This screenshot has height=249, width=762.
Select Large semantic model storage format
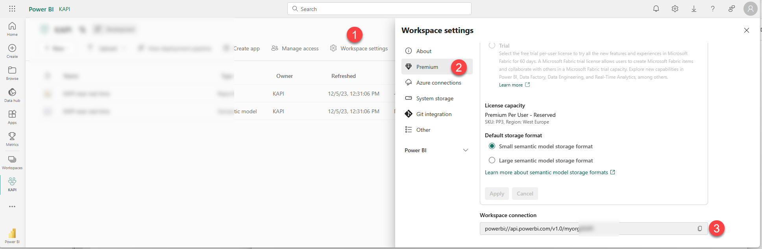pos(492,160)
